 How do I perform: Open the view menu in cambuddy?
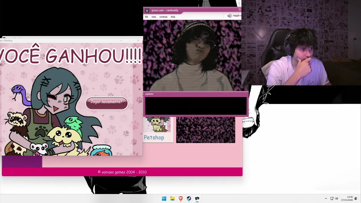[x=153, y=17]
